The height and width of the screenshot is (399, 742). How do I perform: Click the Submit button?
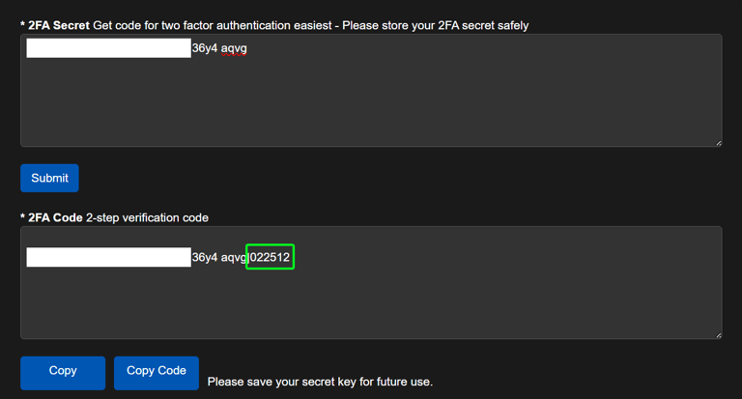(x=49, y=178)
